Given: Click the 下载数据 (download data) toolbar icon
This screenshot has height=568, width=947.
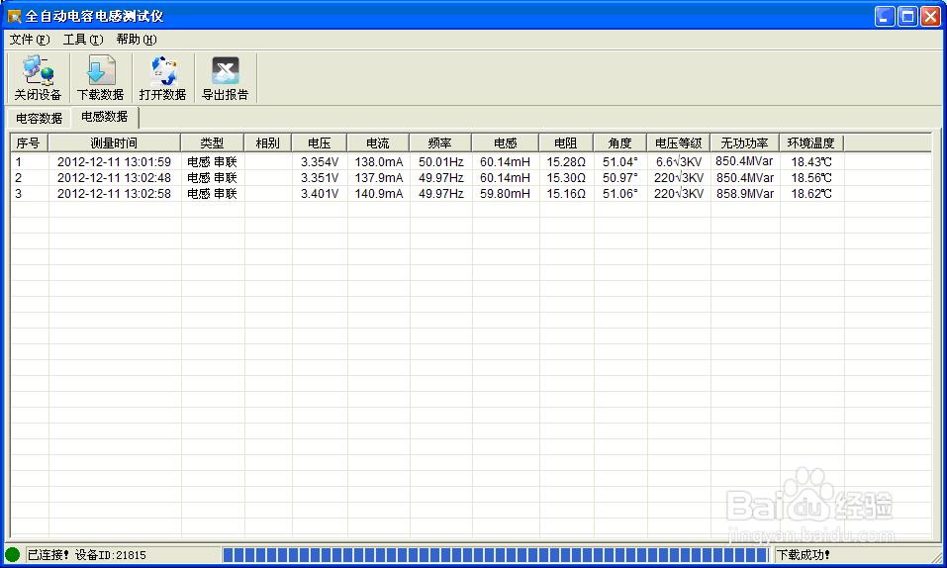Looking at the screenshot, I should (x=100, y=78).
